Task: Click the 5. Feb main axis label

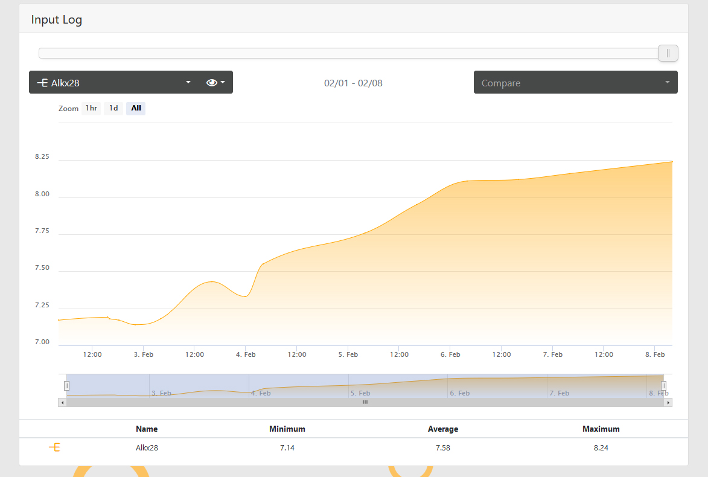Action: [x=348, y=354]
